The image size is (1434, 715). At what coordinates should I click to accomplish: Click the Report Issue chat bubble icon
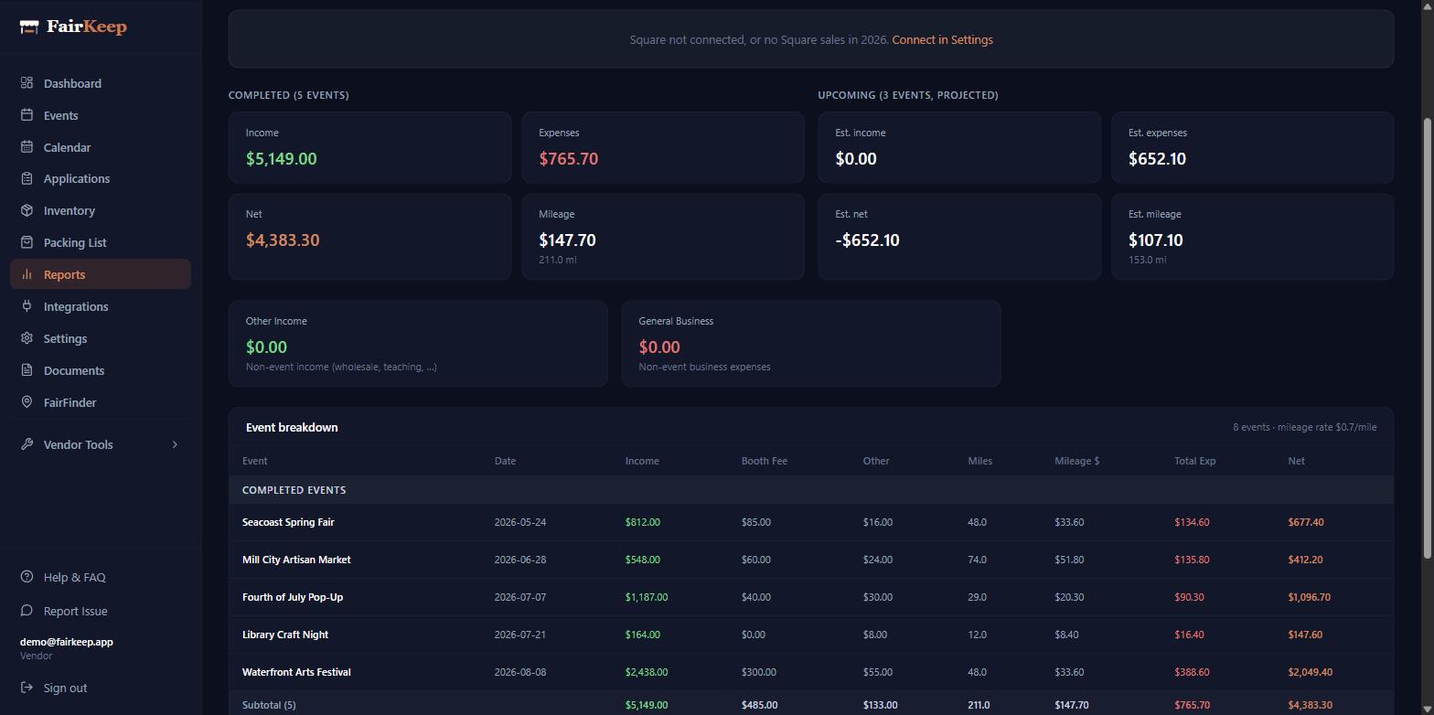tap(27, 611)
